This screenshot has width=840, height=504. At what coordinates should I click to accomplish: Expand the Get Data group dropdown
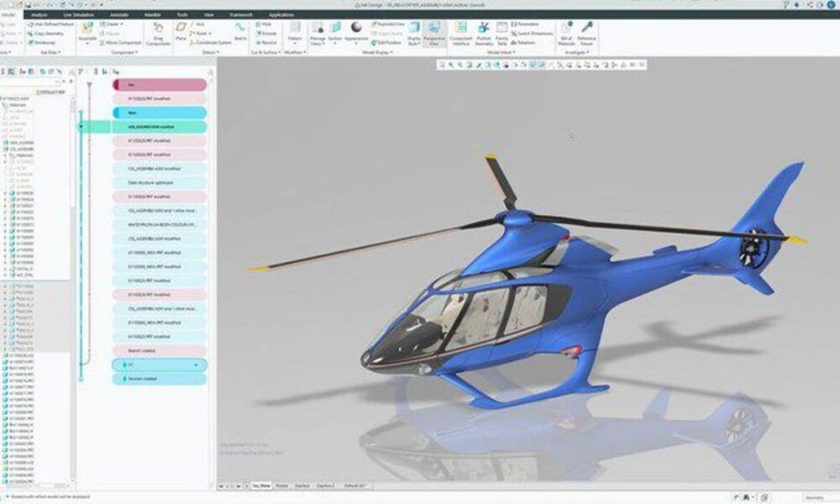click(x=50, y=52)
